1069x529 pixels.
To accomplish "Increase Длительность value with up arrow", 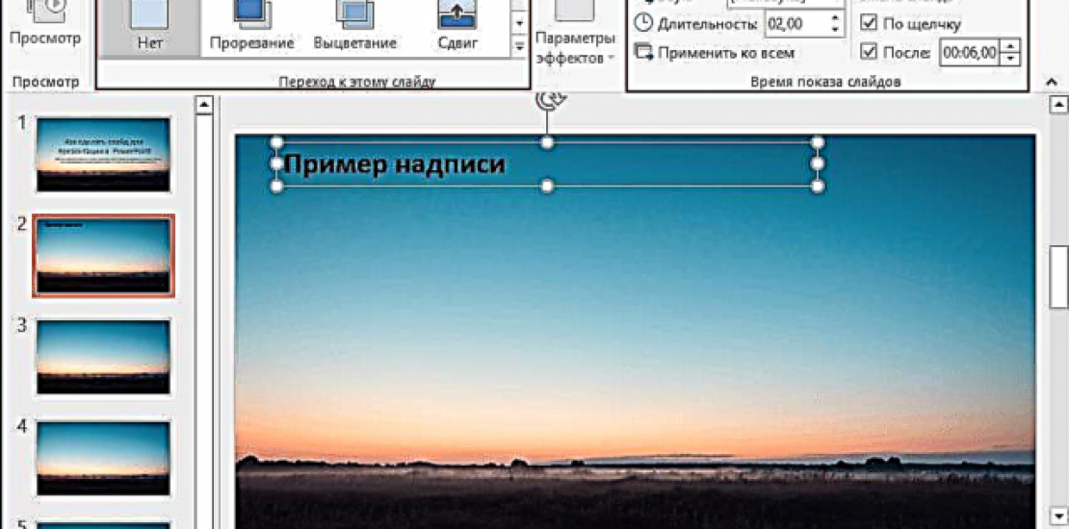I will tap(834, 17).
